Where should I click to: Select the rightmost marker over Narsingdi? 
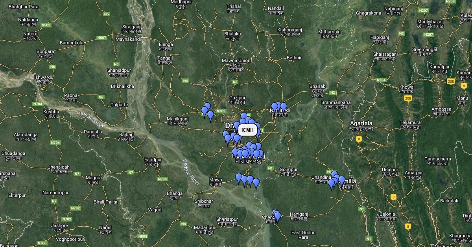283,108
